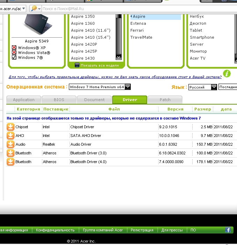Image resolution: width=237 pixels, height=245 pixels.
Task: Click the model list scroll-down arrow
Action: tap(118, 57)
